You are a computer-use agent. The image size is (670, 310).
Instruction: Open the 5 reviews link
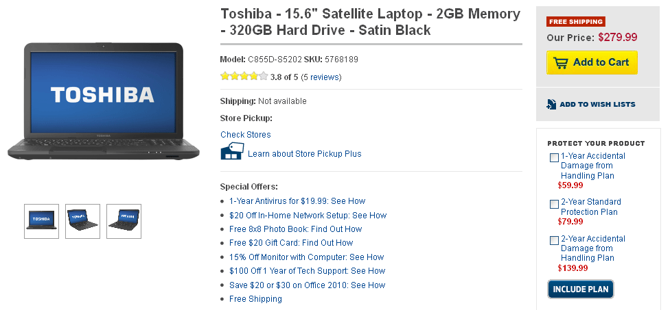click(x=321, y=77)
